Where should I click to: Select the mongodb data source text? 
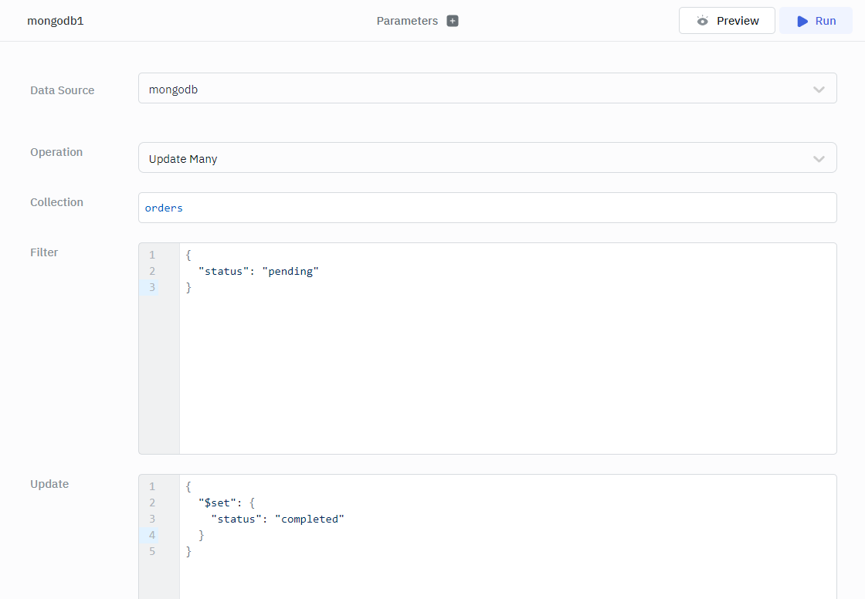(173, 90)
